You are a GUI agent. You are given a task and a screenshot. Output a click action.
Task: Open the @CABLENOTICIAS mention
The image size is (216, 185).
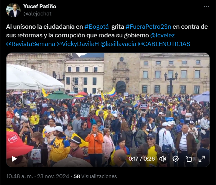(164, 44)
